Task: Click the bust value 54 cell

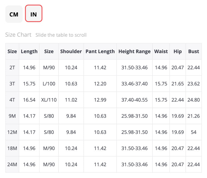Action: point(193,132)
